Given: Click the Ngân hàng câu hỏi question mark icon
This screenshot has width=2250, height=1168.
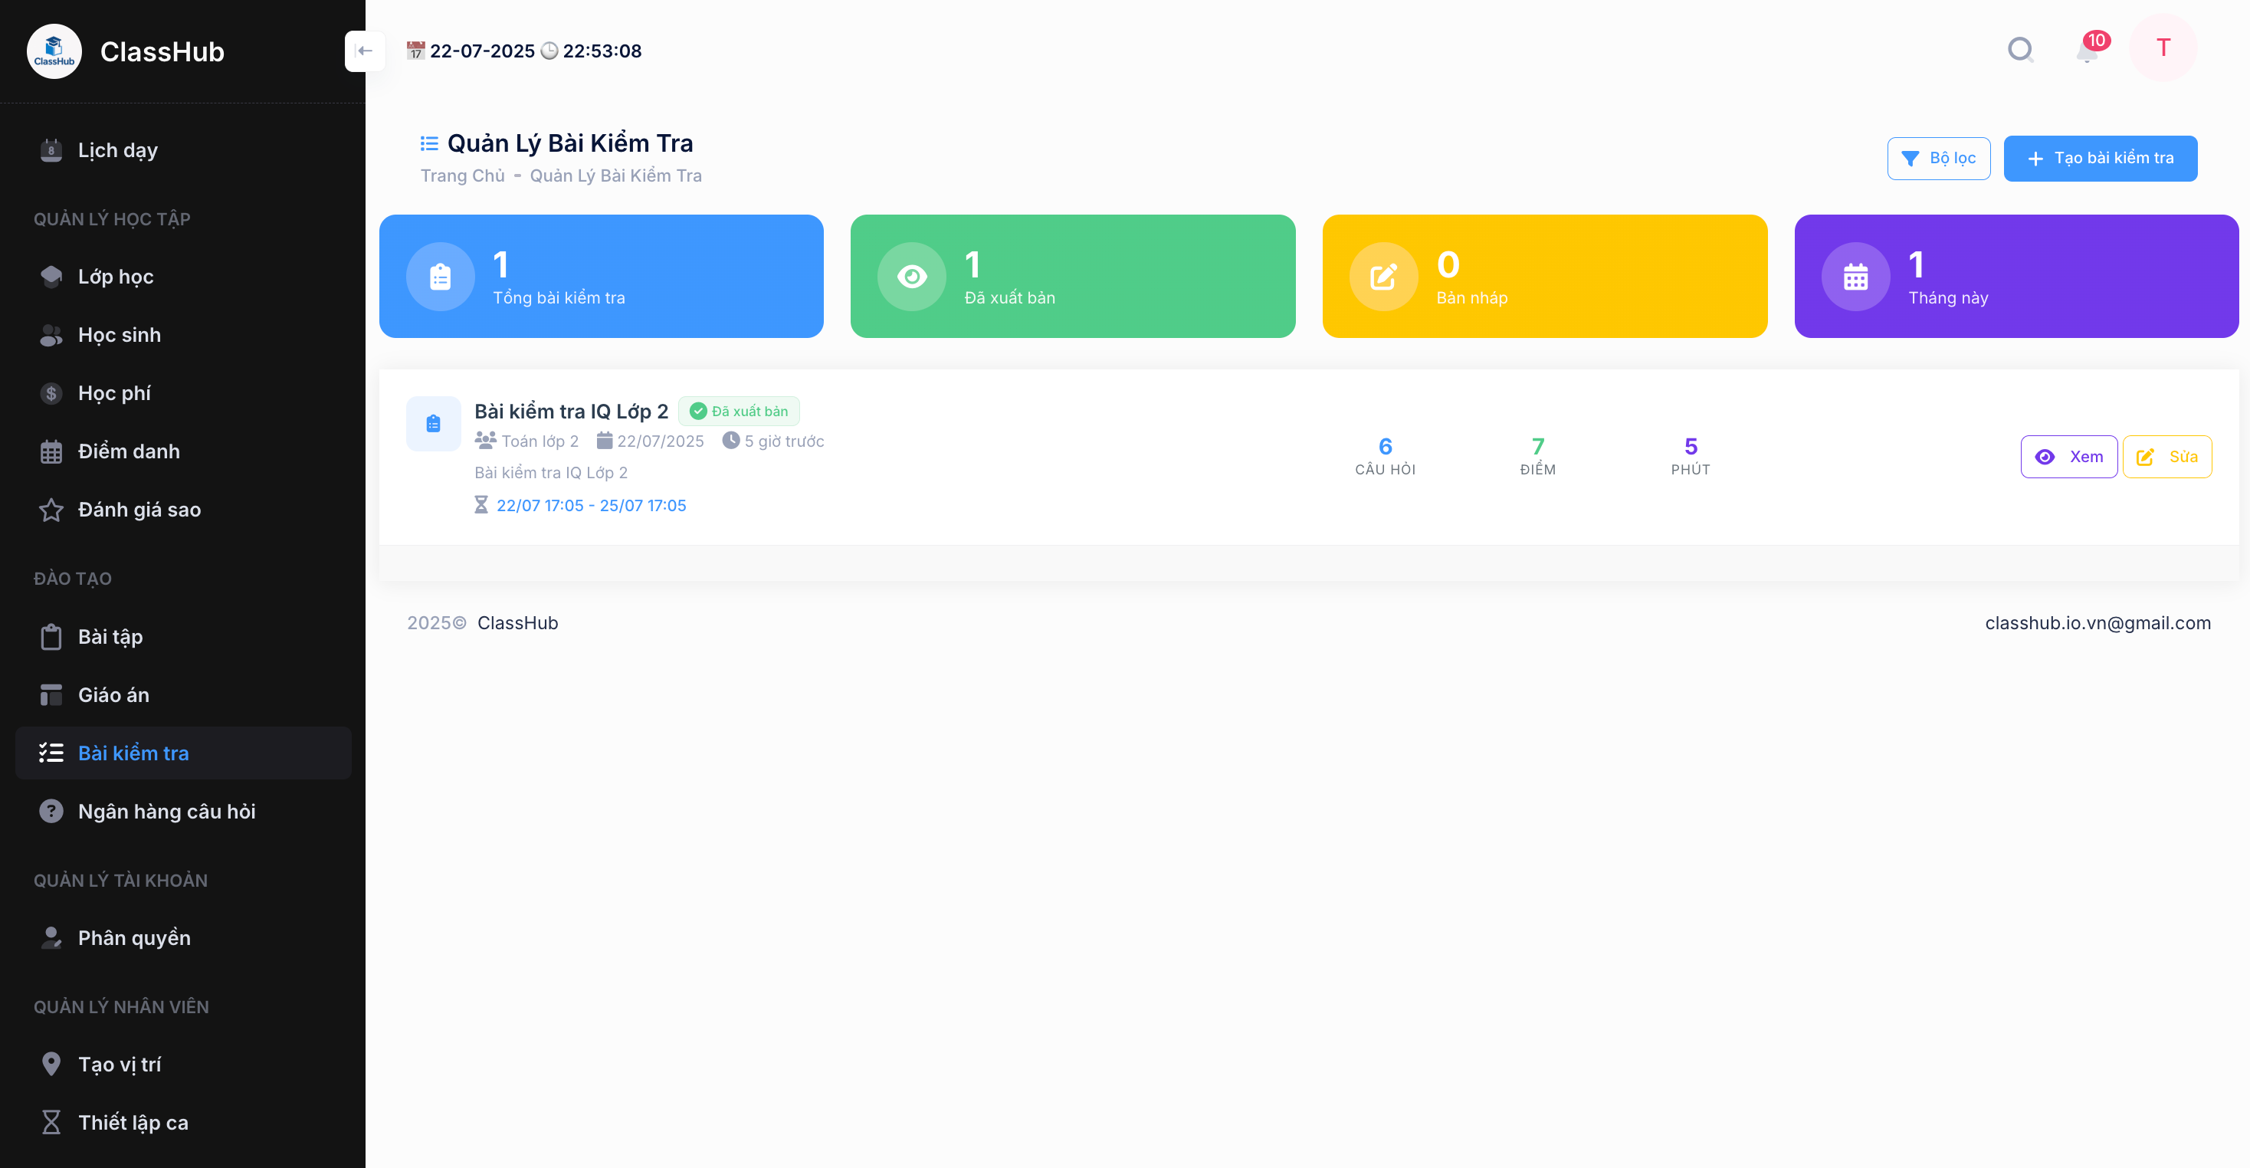Looking at the screenshot, I should point(51,811).
